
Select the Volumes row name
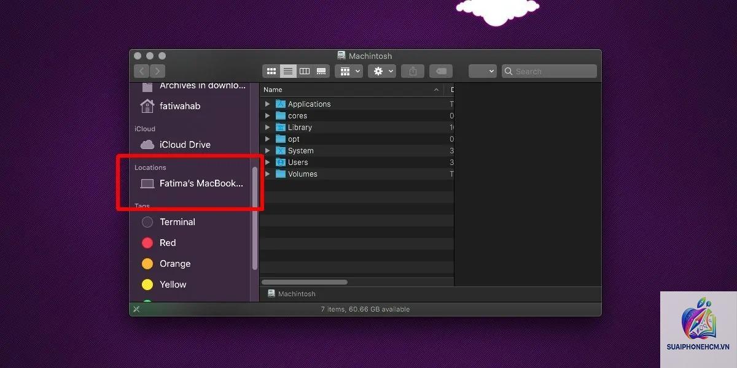click(303, 174)
